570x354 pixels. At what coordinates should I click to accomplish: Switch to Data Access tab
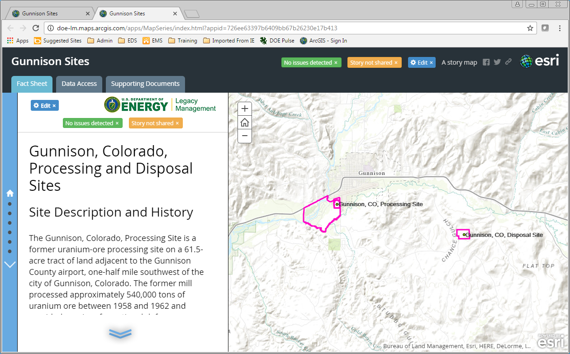click(79, 84)
